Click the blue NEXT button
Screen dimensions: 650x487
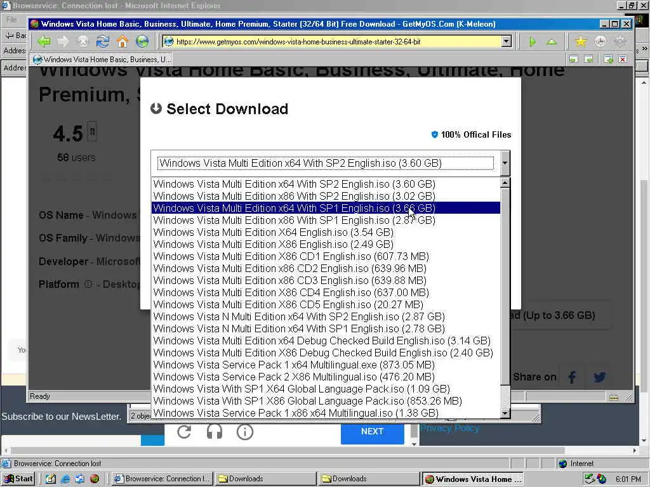[x=372, y=431]
